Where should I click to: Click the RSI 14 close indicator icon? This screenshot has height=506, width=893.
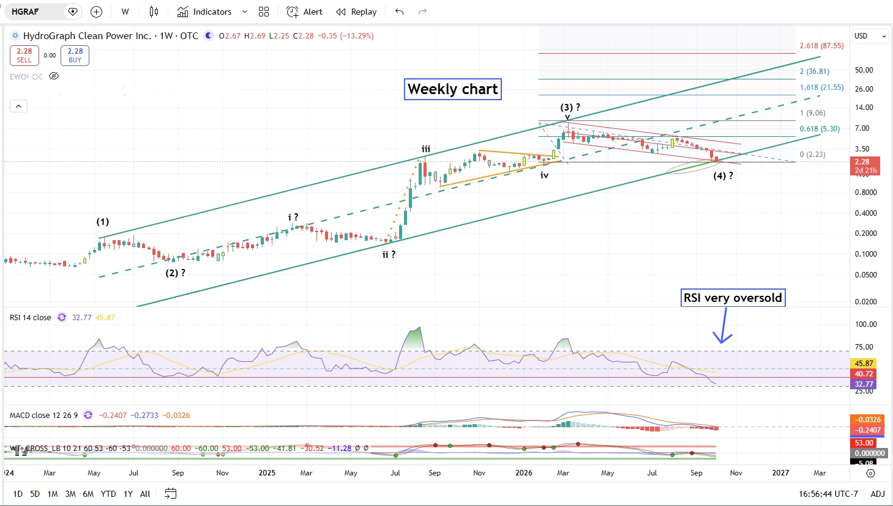click(62, 317)
